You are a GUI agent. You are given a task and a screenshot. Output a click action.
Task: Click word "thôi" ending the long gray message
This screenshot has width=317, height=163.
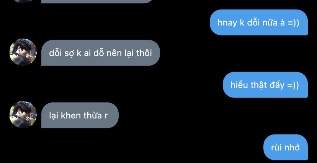144,53
